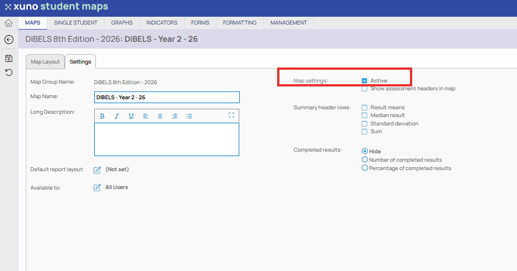Click the xuno logo icon

[x=8, y=7]
